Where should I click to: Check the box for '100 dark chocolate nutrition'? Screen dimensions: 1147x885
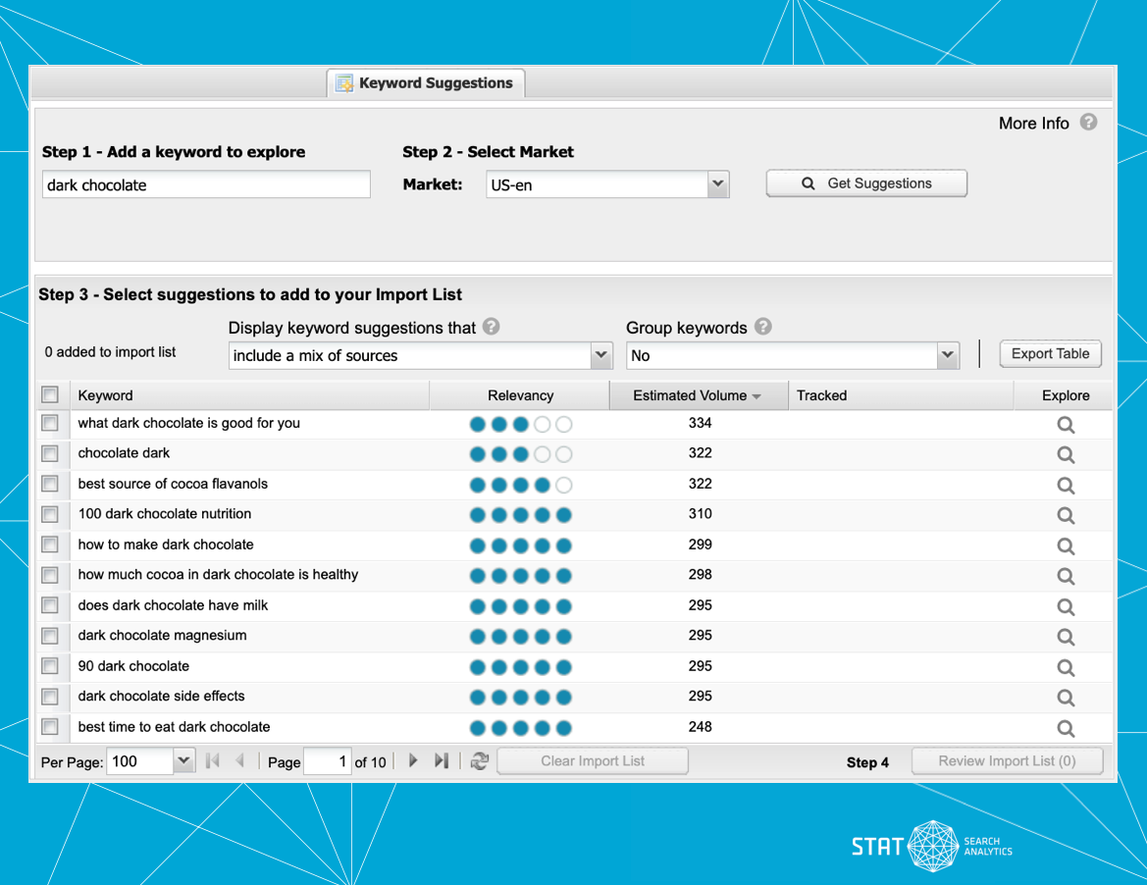(49, 514)
